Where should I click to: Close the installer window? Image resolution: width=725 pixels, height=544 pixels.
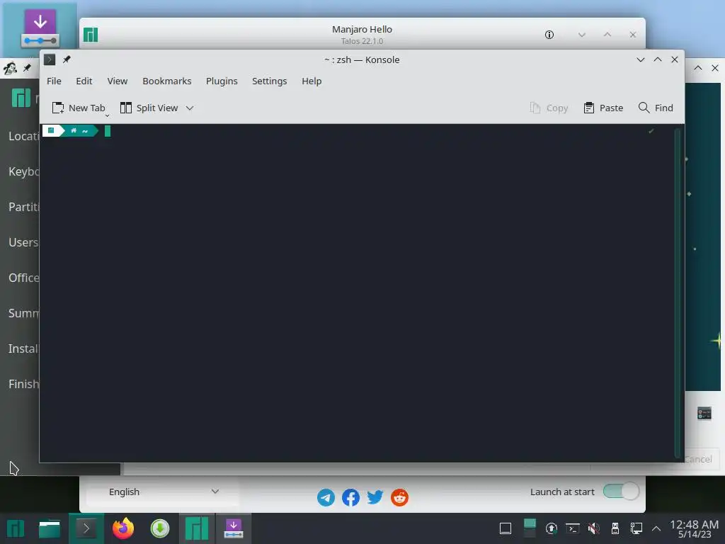pyautogui.click(x=715, y=68)
